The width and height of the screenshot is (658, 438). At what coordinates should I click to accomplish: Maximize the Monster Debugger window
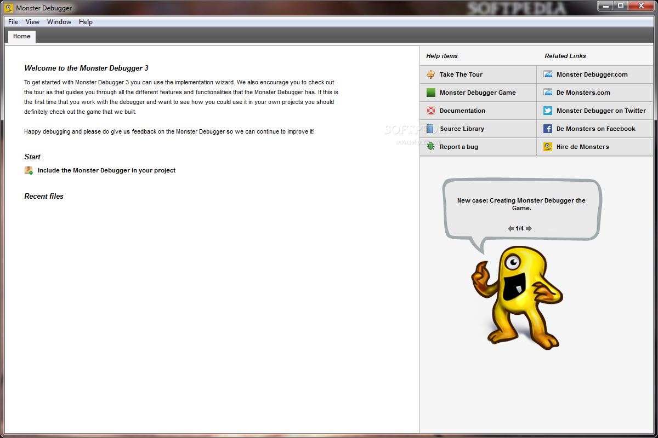click(621, 5)
